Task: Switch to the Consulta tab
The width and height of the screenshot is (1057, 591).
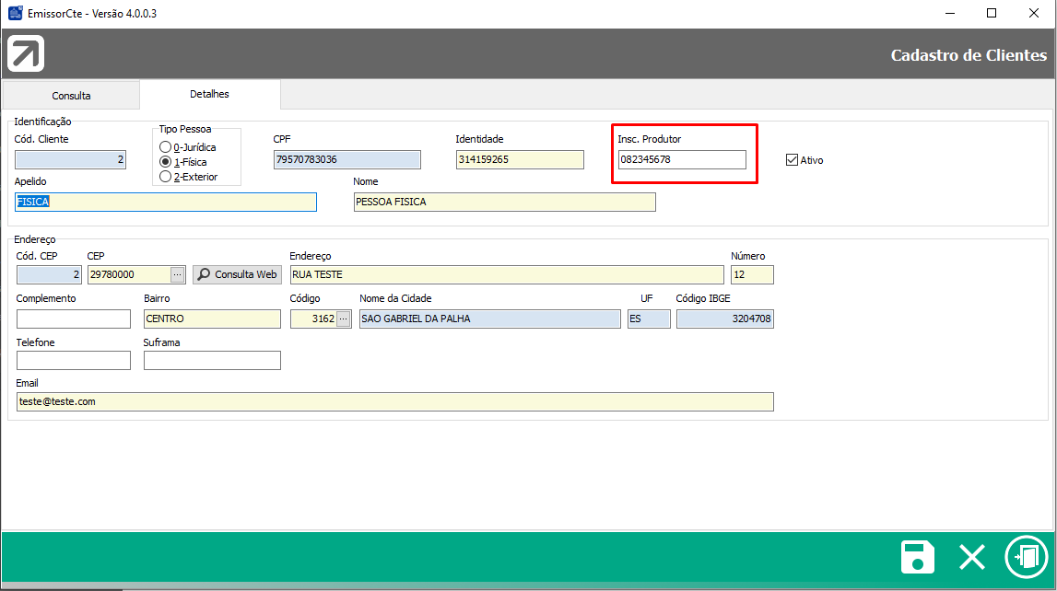Action: (71, 96)
